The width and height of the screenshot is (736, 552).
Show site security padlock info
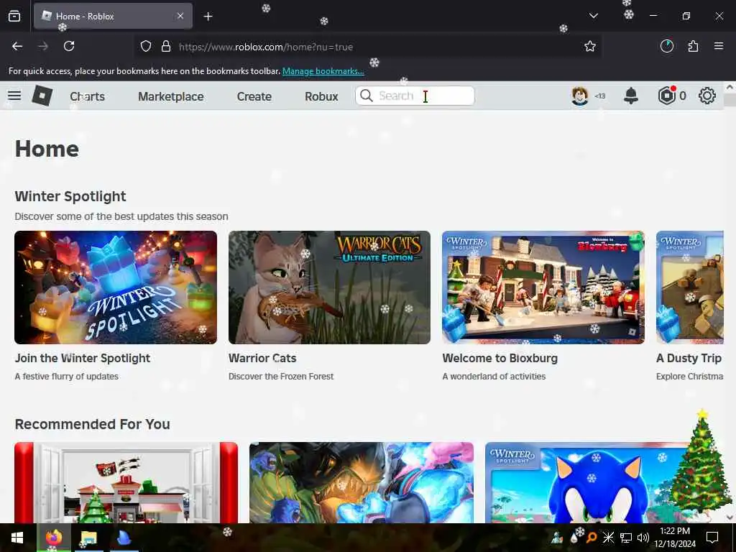pos(166,47)
